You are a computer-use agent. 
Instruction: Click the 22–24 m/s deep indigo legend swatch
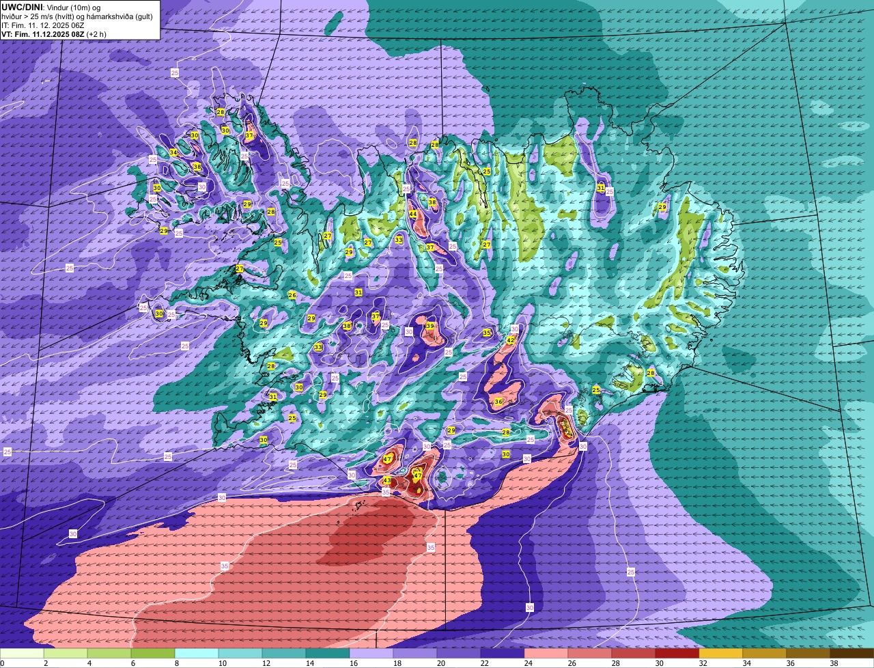pyautogui.click(x=503, y=654)
